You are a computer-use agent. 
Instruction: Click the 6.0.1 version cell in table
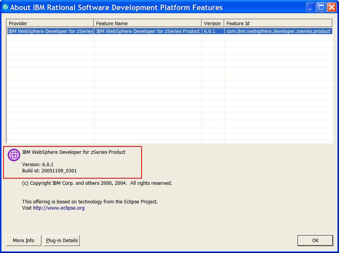coord(213,31)
